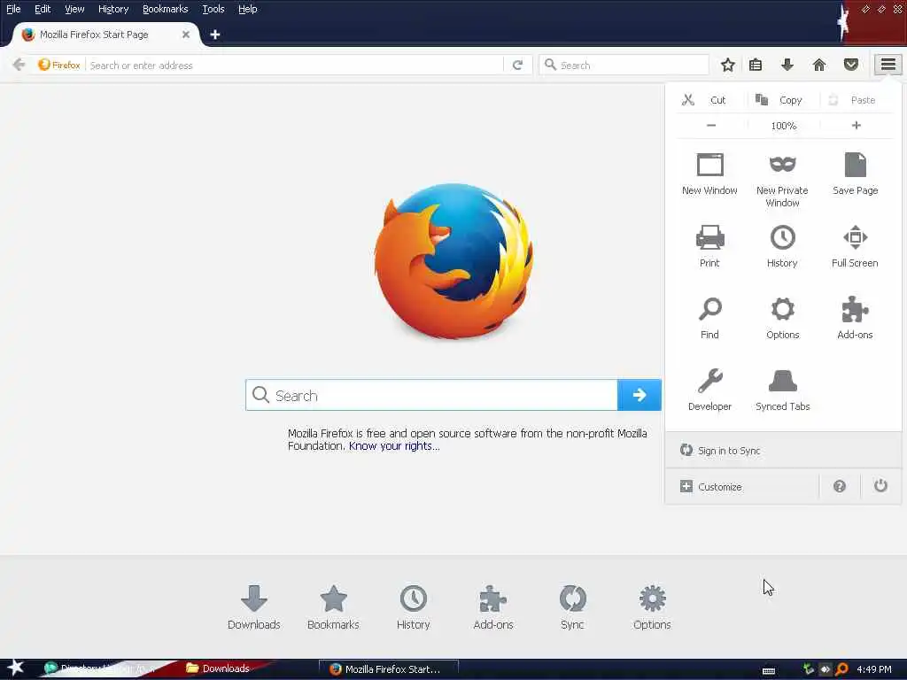Click Bookmarks shortcut on start page

333,607
